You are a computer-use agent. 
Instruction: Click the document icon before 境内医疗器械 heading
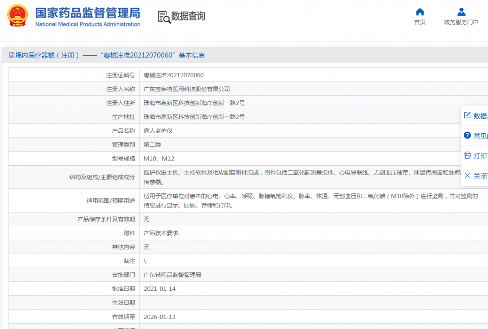coord(12,55)
